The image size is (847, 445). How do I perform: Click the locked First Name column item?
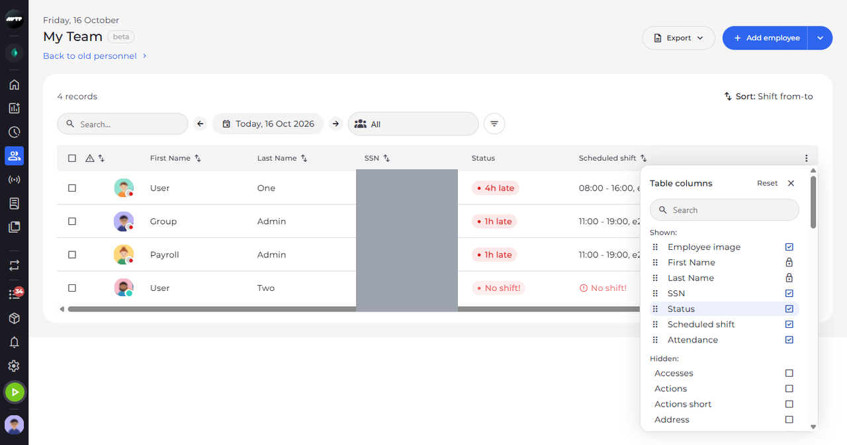(725, 263)
